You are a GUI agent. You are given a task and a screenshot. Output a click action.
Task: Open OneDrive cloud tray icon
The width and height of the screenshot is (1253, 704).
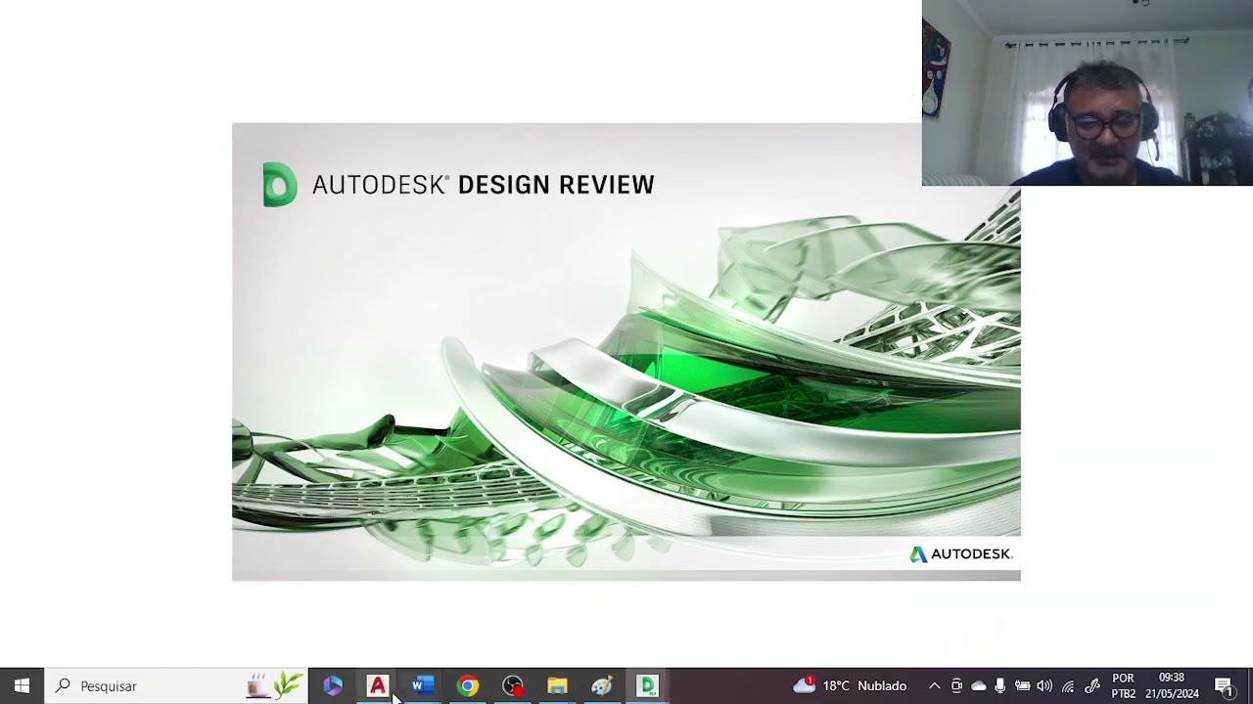point(978,685)
